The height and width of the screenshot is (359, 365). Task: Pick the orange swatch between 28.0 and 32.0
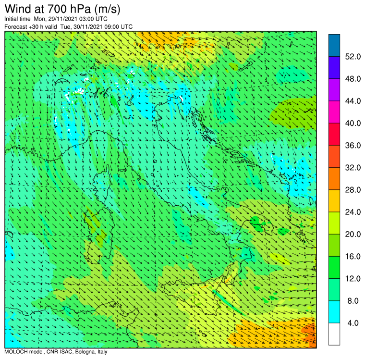[334, 179]
